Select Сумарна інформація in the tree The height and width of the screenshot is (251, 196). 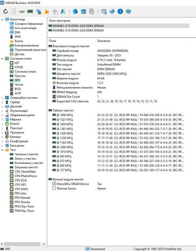[29, 24]
